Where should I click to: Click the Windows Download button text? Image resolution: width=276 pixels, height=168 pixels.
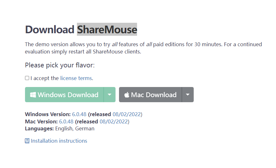coord(68,95)
